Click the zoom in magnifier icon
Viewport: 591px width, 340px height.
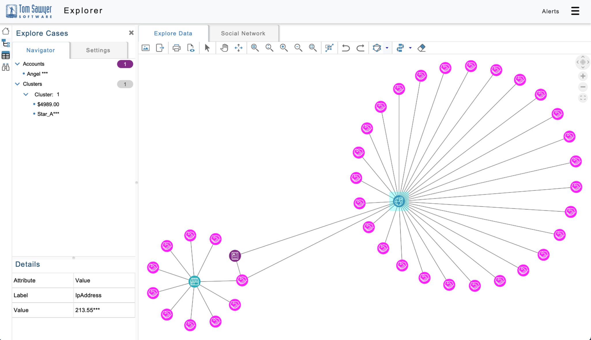click(x=284, y=48)
